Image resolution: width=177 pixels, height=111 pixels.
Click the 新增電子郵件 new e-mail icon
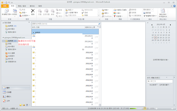(x=7, y=11)
